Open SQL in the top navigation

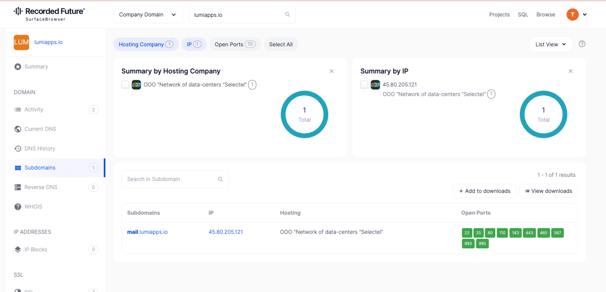[523, 15]
